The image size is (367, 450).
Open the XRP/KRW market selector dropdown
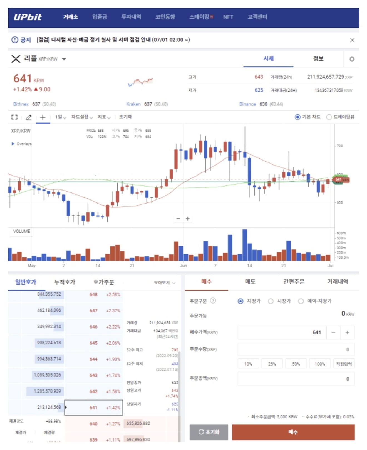click(64, 59)
